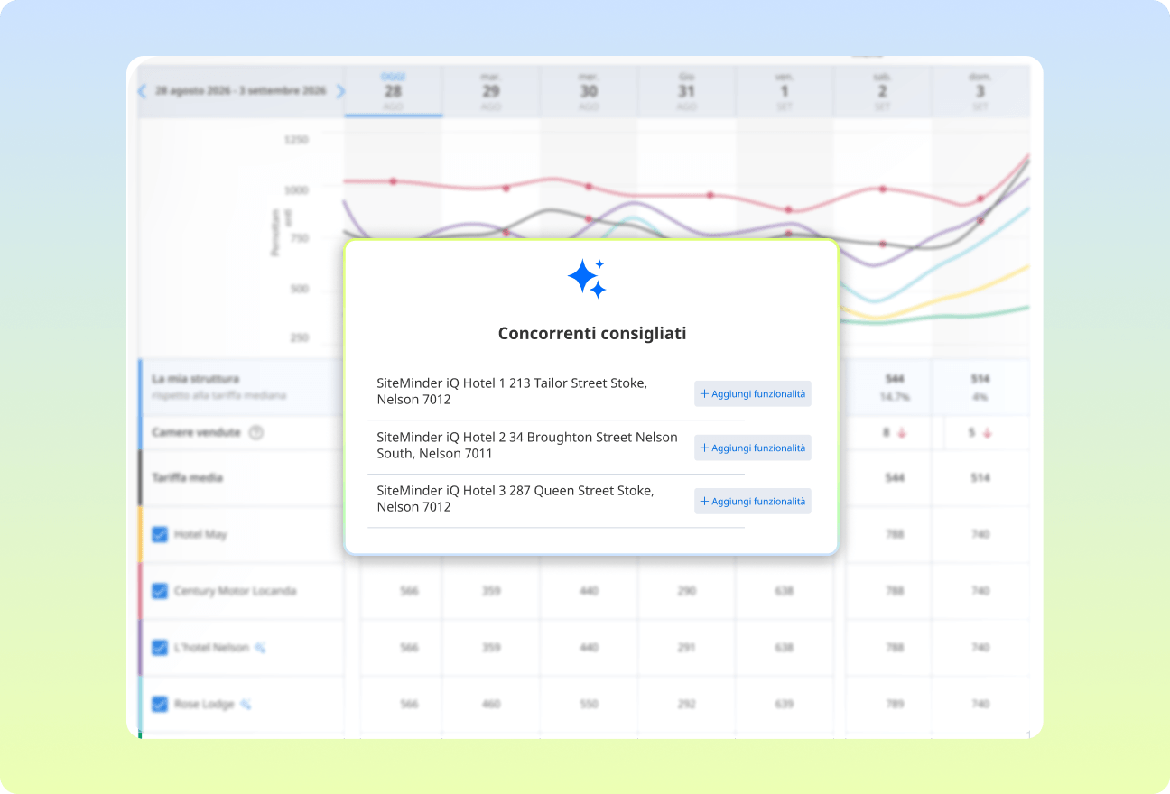1170x794 pixels.
Task: Toggle the Century Motor Locanda checkbox
Action: coord(160,592)
